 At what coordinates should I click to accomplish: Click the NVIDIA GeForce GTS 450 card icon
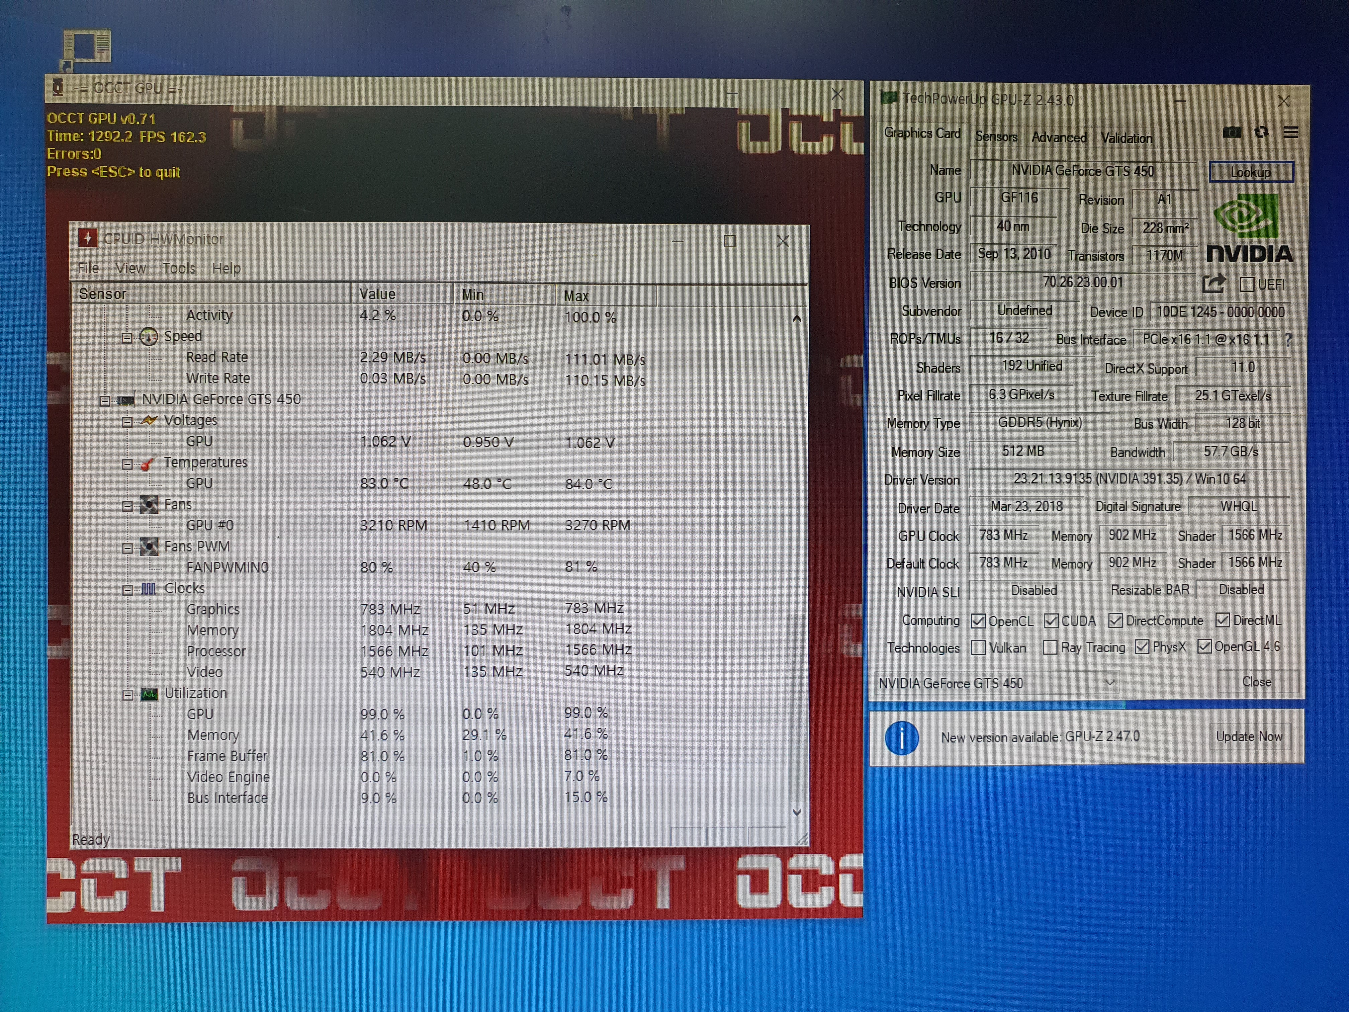click(125, 400)
